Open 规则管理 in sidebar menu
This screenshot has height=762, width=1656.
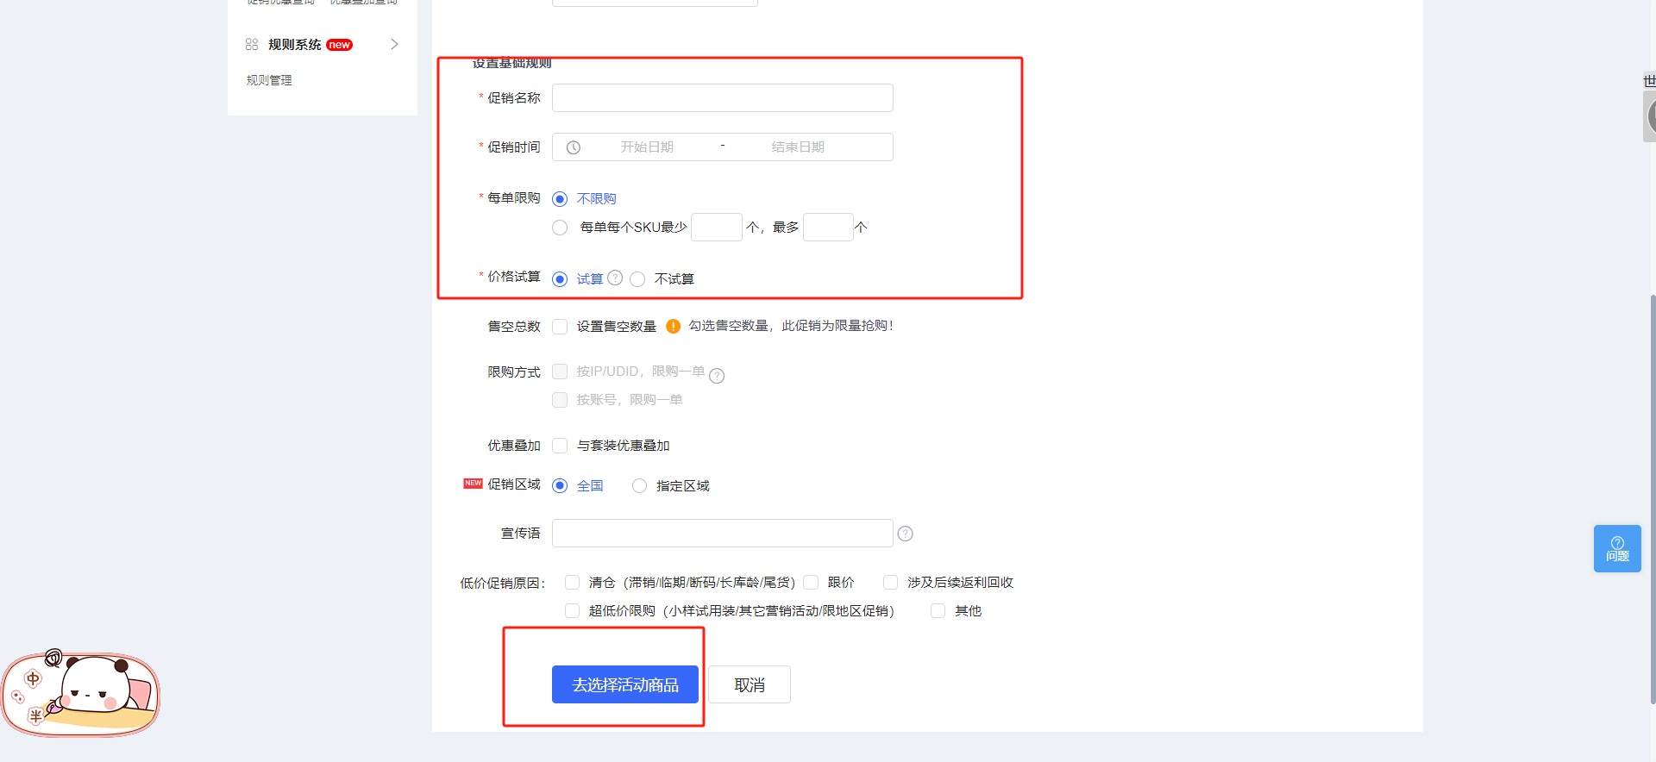tap(269, 80)
